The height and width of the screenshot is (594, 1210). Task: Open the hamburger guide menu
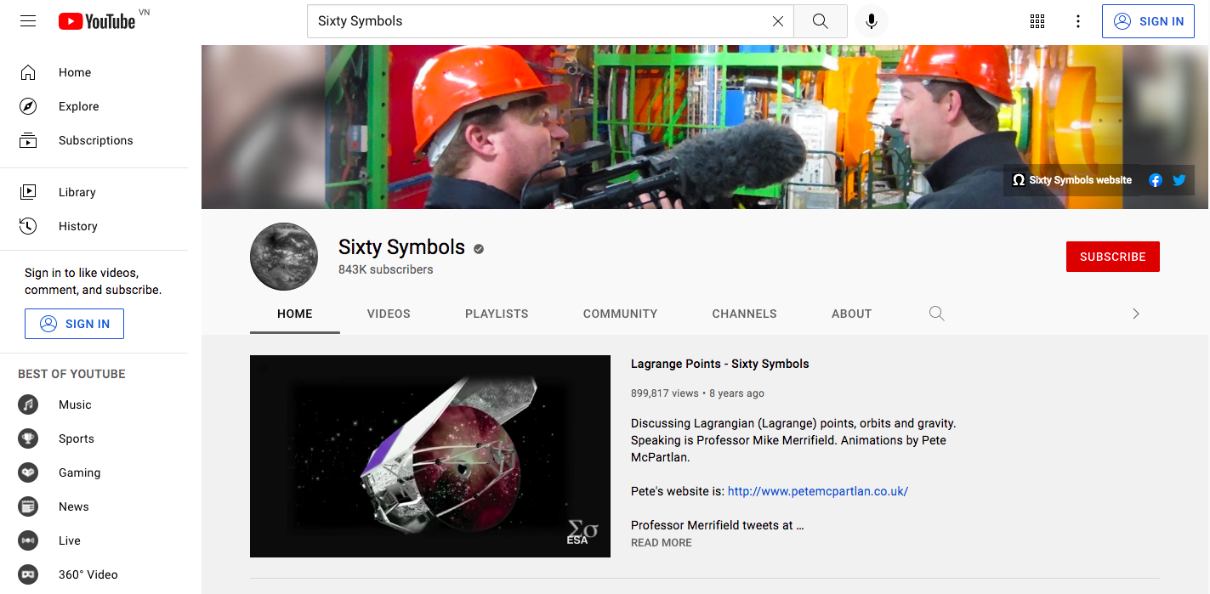point(28,21)
